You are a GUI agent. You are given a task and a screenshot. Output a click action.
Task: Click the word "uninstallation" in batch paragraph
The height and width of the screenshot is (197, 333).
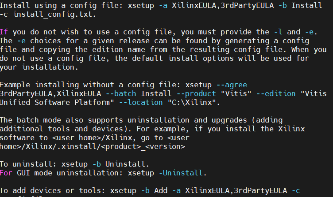tap(159, 120)
